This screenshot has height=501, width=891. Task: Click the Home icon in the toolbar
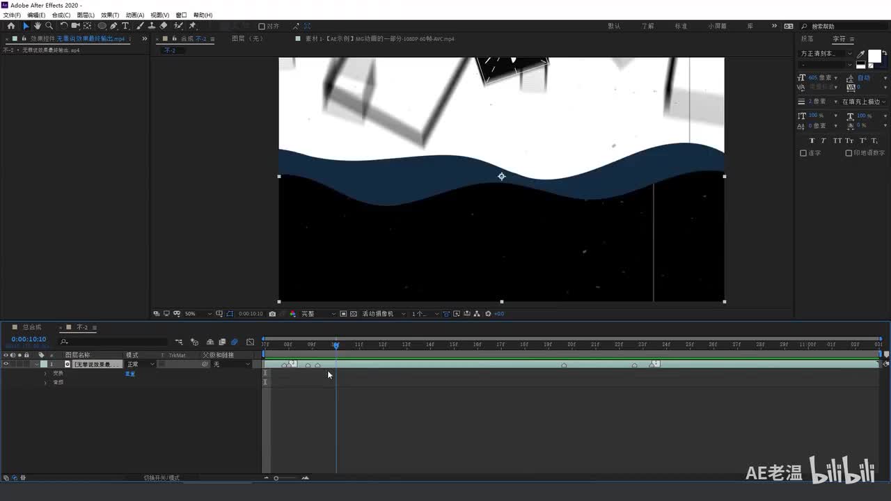pyautogui.click(x=10, y=26)
